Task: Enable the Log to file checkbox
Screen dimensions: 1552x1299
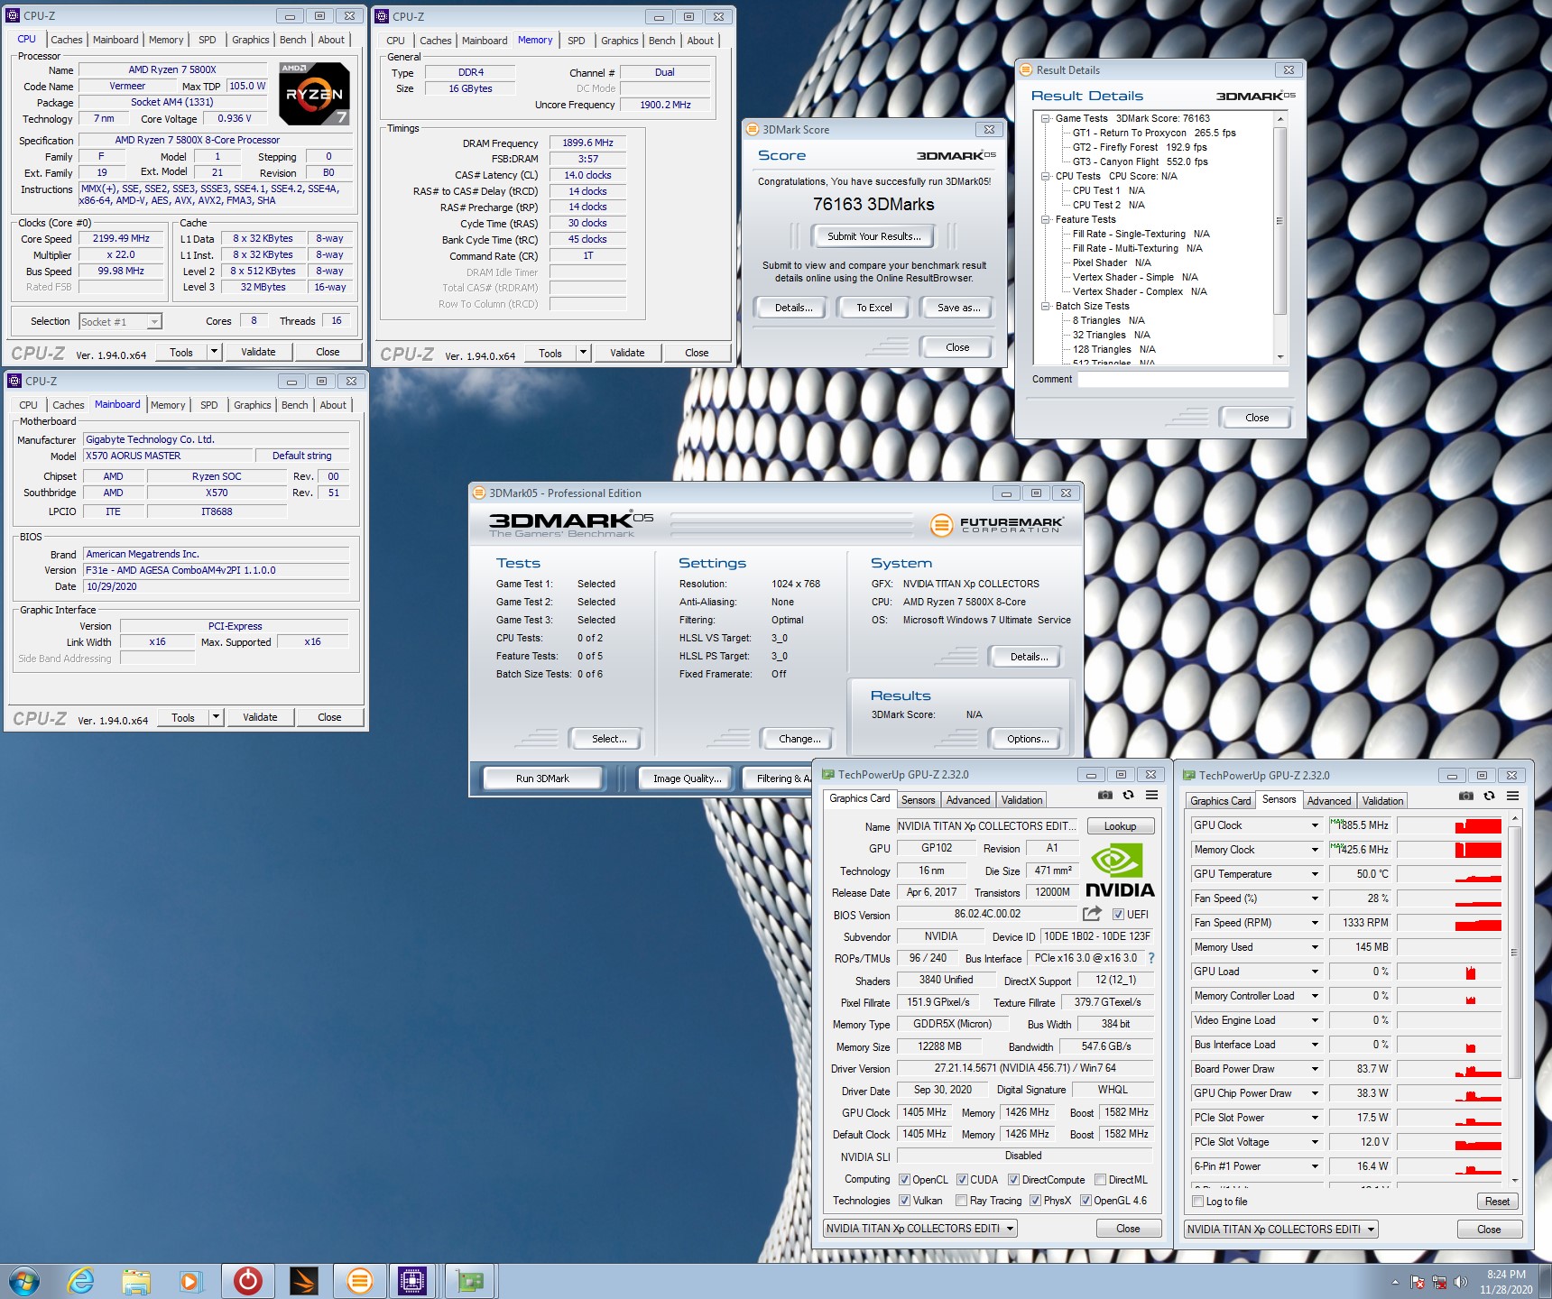Action: 1197,1201
